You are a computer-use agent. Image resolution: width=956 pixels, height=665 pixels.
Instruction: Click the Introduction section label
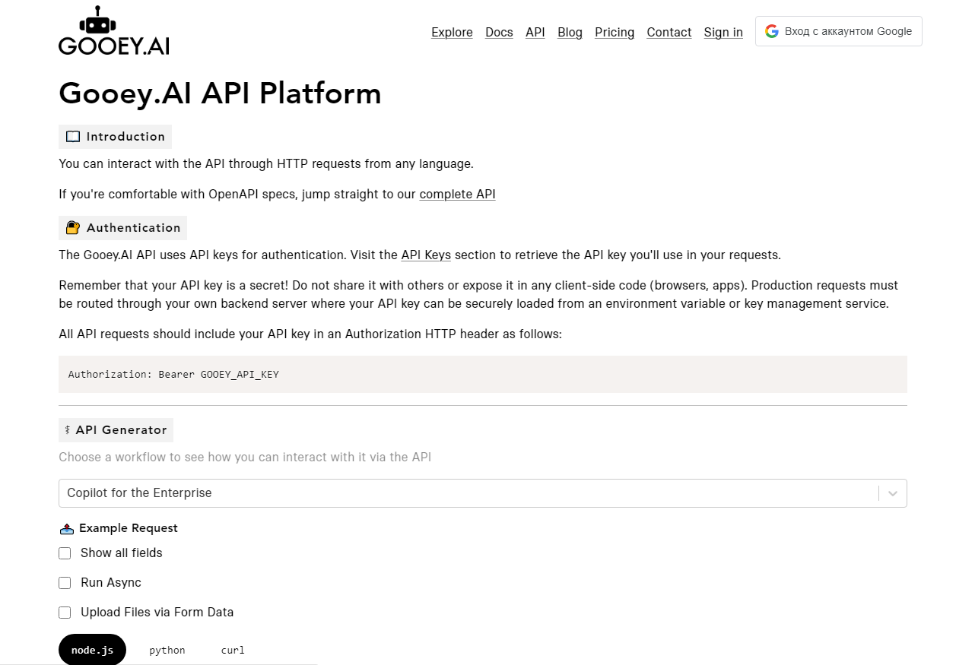click(115, 137)
